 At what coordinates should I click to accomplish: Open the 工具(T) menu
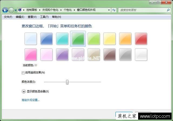pyautogui.click(x=44, y=17)
